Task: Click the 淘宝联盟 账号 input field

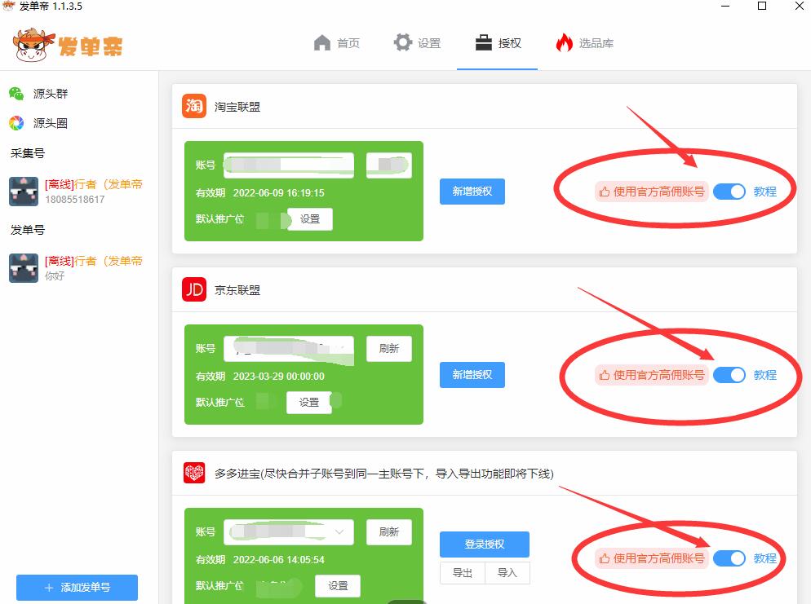Action: [289, 165]
